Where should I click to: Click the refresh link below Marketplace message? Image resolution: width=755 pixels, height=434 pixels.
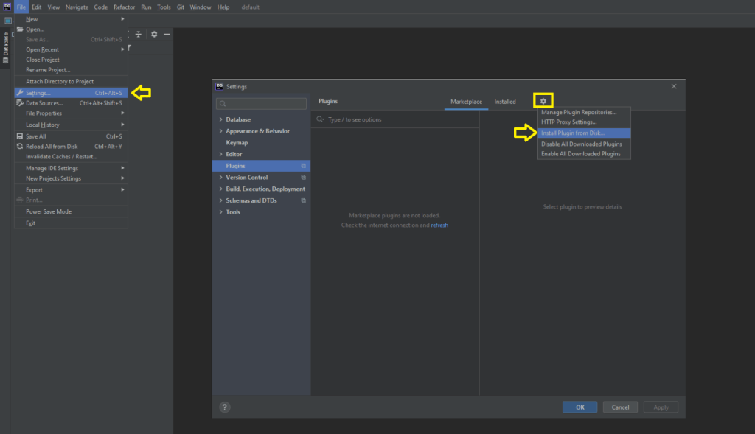pos(439,225)
